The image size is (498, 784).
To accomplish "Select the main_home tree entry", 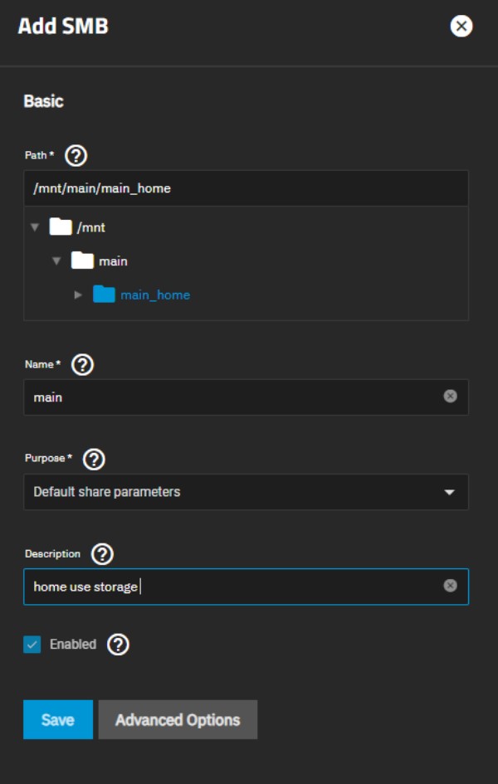I will 155,295.
